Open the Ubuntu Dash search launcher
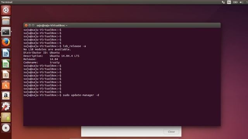The width and height of the screenshot is (248, 139). coord(6,10)
